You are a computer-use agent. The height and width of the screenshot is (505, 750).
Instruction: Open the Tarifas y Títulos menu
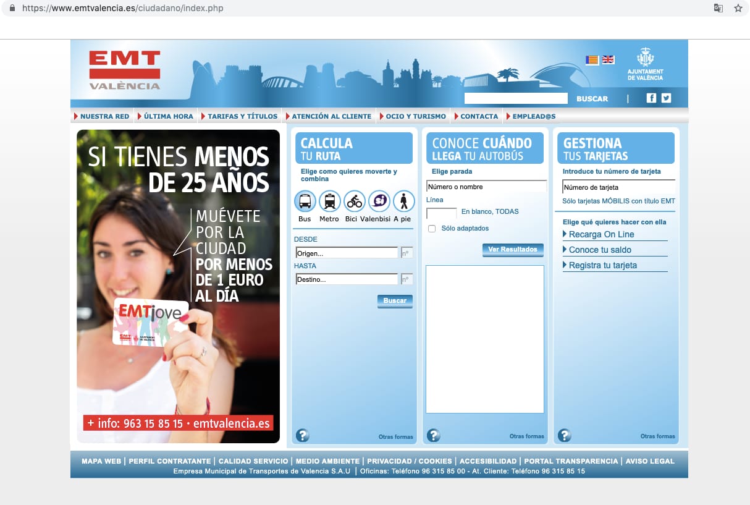tap(242, 116)
